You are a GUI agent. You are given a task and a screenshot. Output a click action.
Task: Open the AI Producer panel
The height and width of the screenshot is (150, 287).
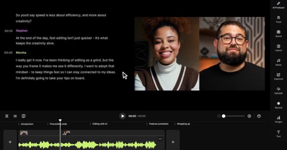(278, 5)
